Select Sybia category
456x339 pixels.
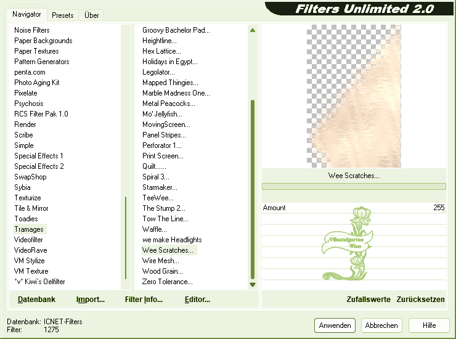[22, 187]
